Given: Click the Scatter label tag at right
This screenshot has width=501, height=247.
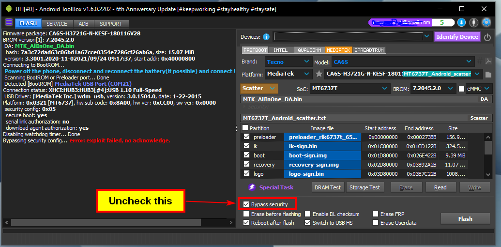Looking at the screenshot, I should [x=479, y=118].
